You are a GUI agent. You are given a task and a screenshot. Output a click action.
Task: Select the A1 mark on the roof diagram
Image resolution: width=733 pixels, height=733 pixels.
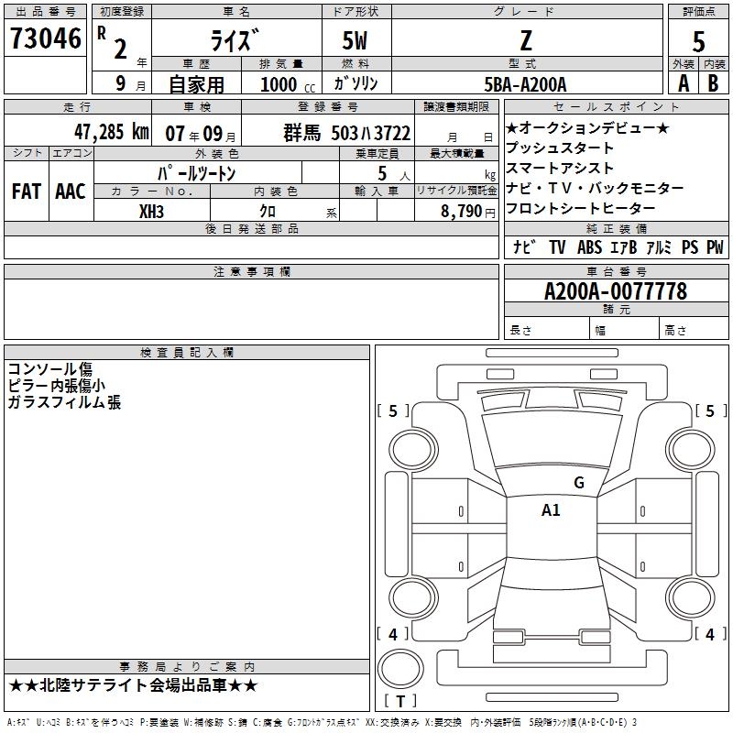tap(551, 510)
